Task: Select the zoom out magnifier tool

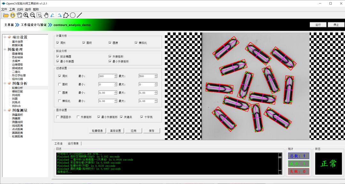Action: [x=33, y=15]
